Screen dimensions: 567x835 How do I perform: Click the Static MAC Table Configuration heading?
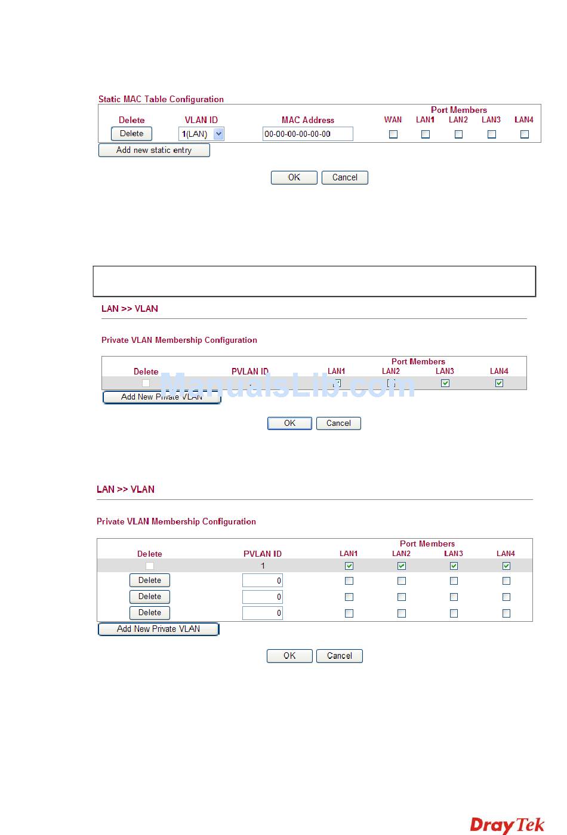point(161,99)
